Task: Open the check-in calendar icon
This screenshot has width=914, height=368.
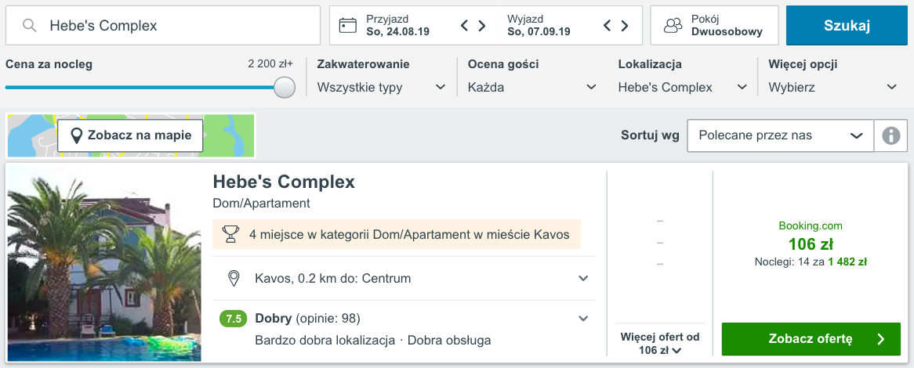Action: click(x=347, y=26)
